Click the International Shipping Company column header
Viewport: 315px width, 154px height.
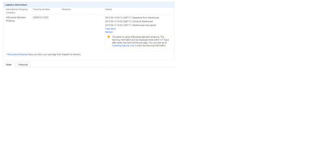click(x=16, y=11)
